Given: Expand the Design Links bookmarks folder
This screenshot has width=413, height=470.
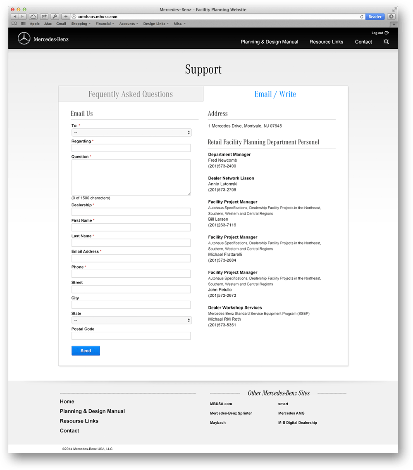Looking at the screenshot, I should coord(156,24).
